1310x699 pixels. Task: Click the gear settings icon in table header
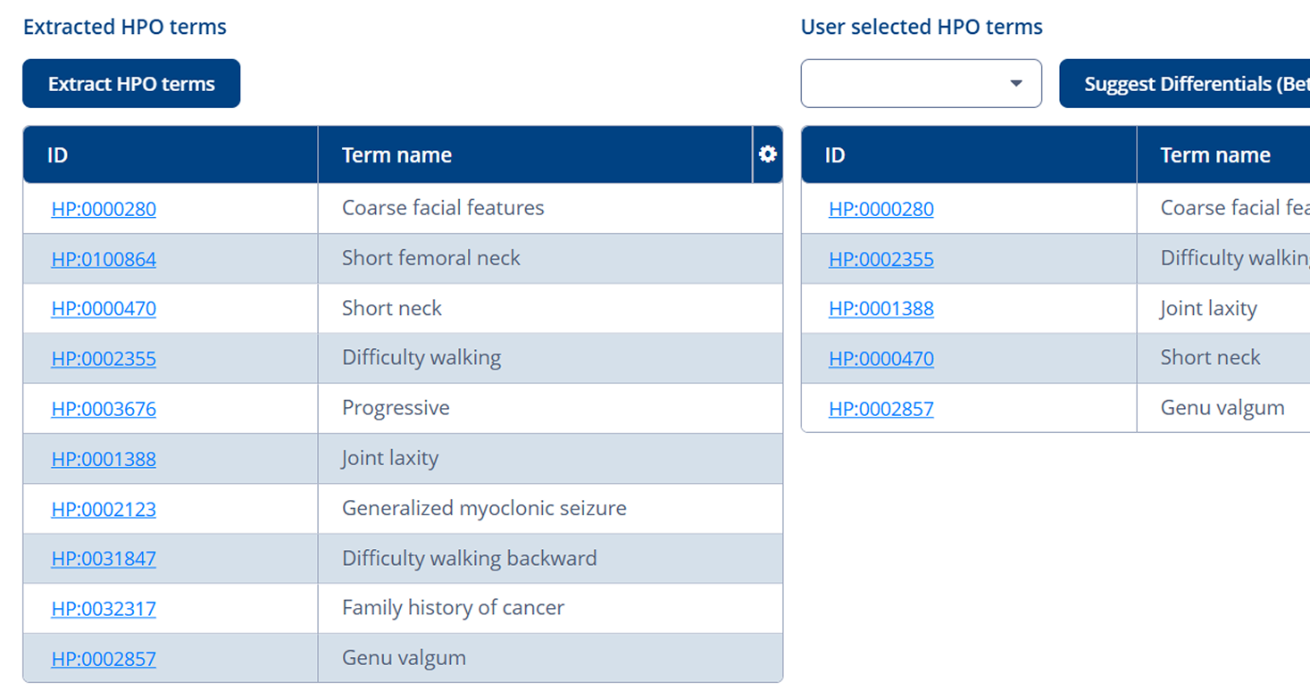(x=767, y=154)
